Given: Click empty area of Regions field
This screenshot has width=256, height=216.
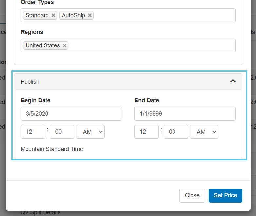Looking at the screenshot, I should 151,45.
